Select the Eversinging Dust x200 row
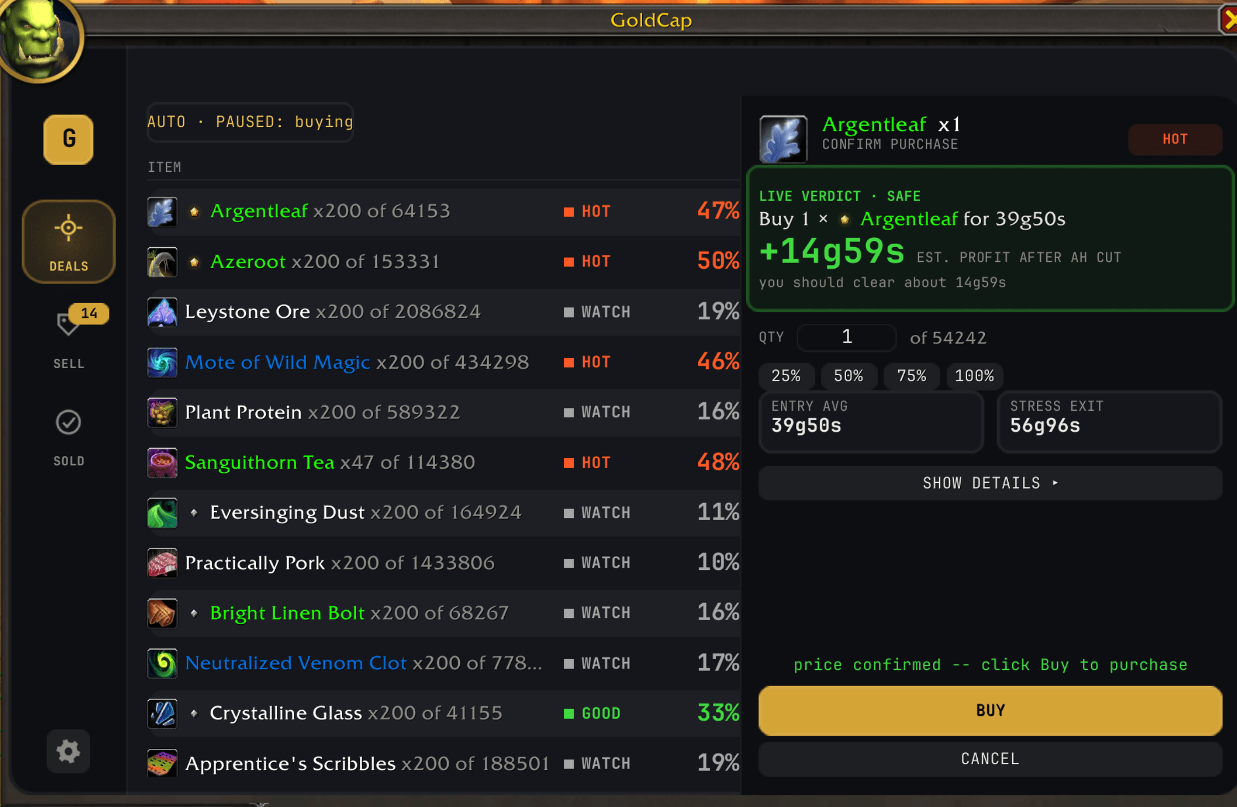The image size is (1237, 807). (444, 513)
